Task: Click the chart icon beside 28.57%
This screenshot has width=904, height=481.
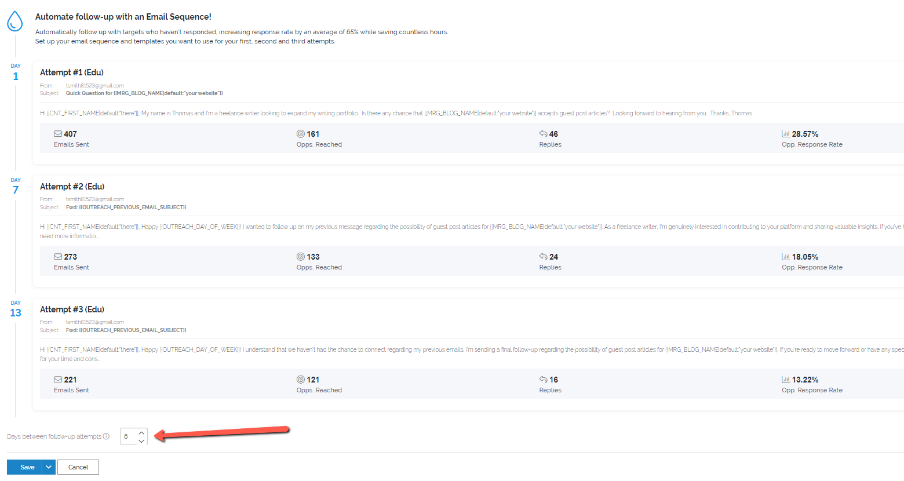Action: pyautogui.click(x=786, y=134)
